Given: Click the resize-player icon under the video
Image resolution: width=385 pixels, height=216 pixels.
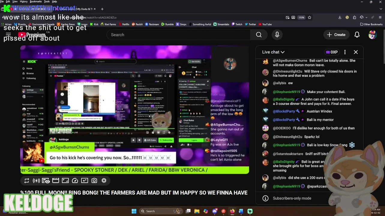Looking at the screenshot, I should coord(65,181).
